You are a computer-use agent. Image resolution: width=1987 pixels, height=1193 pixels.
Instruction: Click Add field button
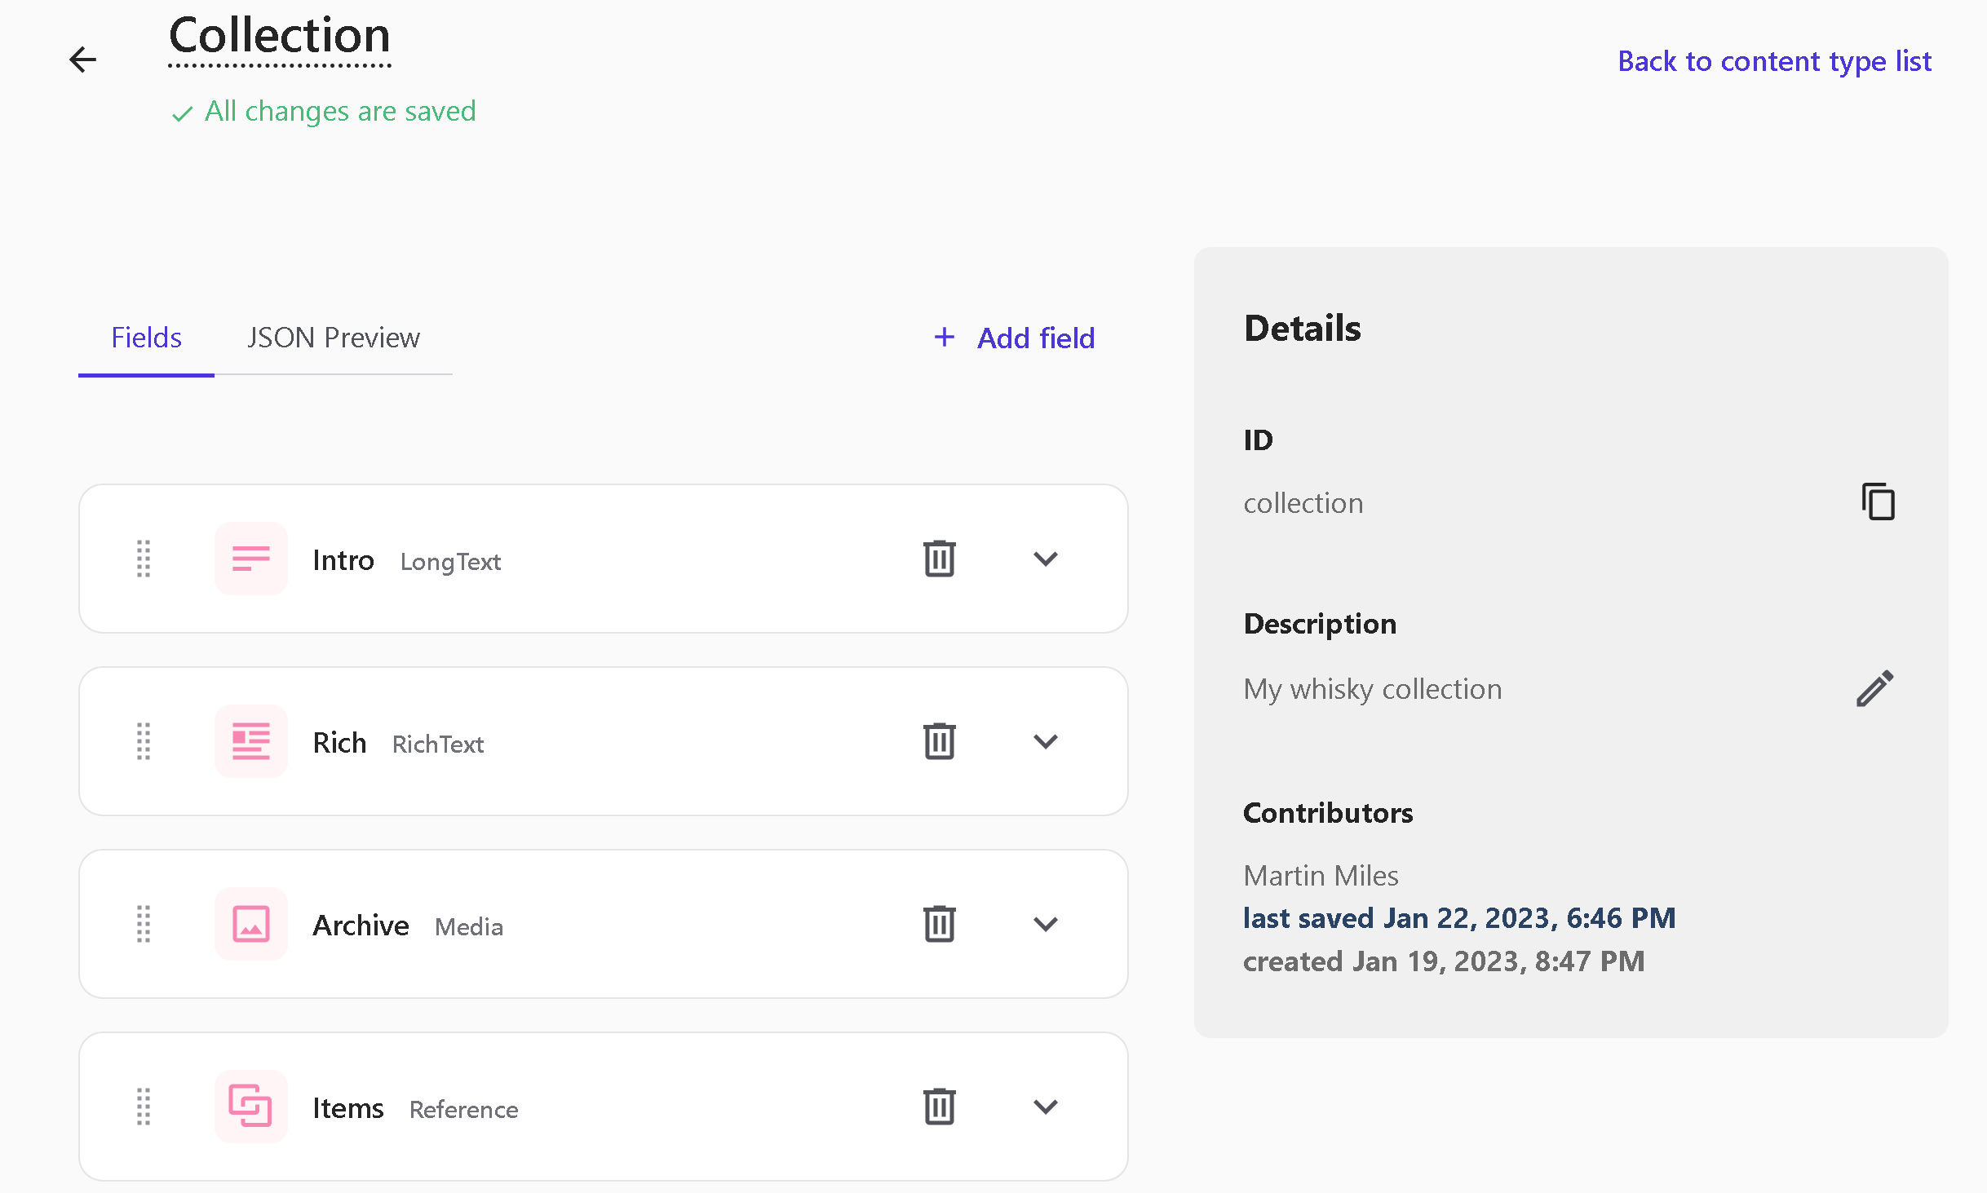[x=1014, y=338]
